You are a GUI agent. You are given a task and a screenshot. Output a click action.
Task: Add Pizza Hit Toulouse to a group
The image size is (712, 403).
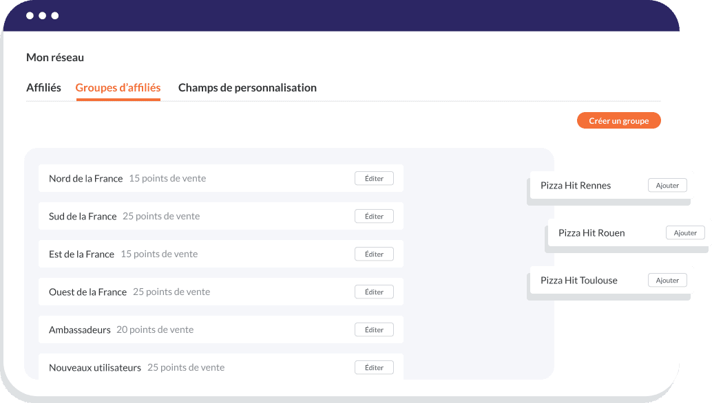pyautogui.click(x=667, y=280)
